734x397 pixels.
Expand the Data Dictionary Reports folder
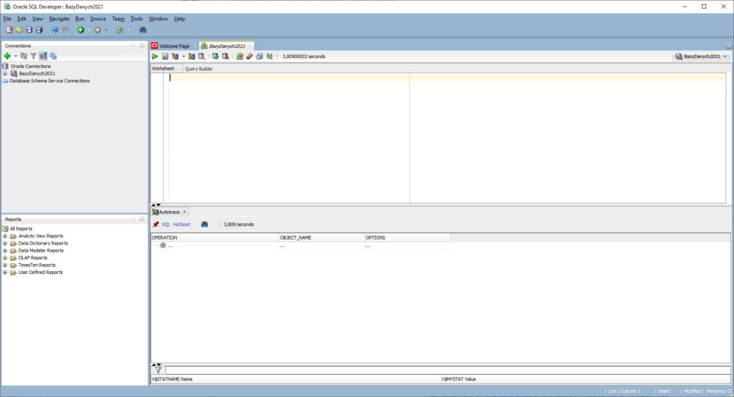[x=5, y=243]
